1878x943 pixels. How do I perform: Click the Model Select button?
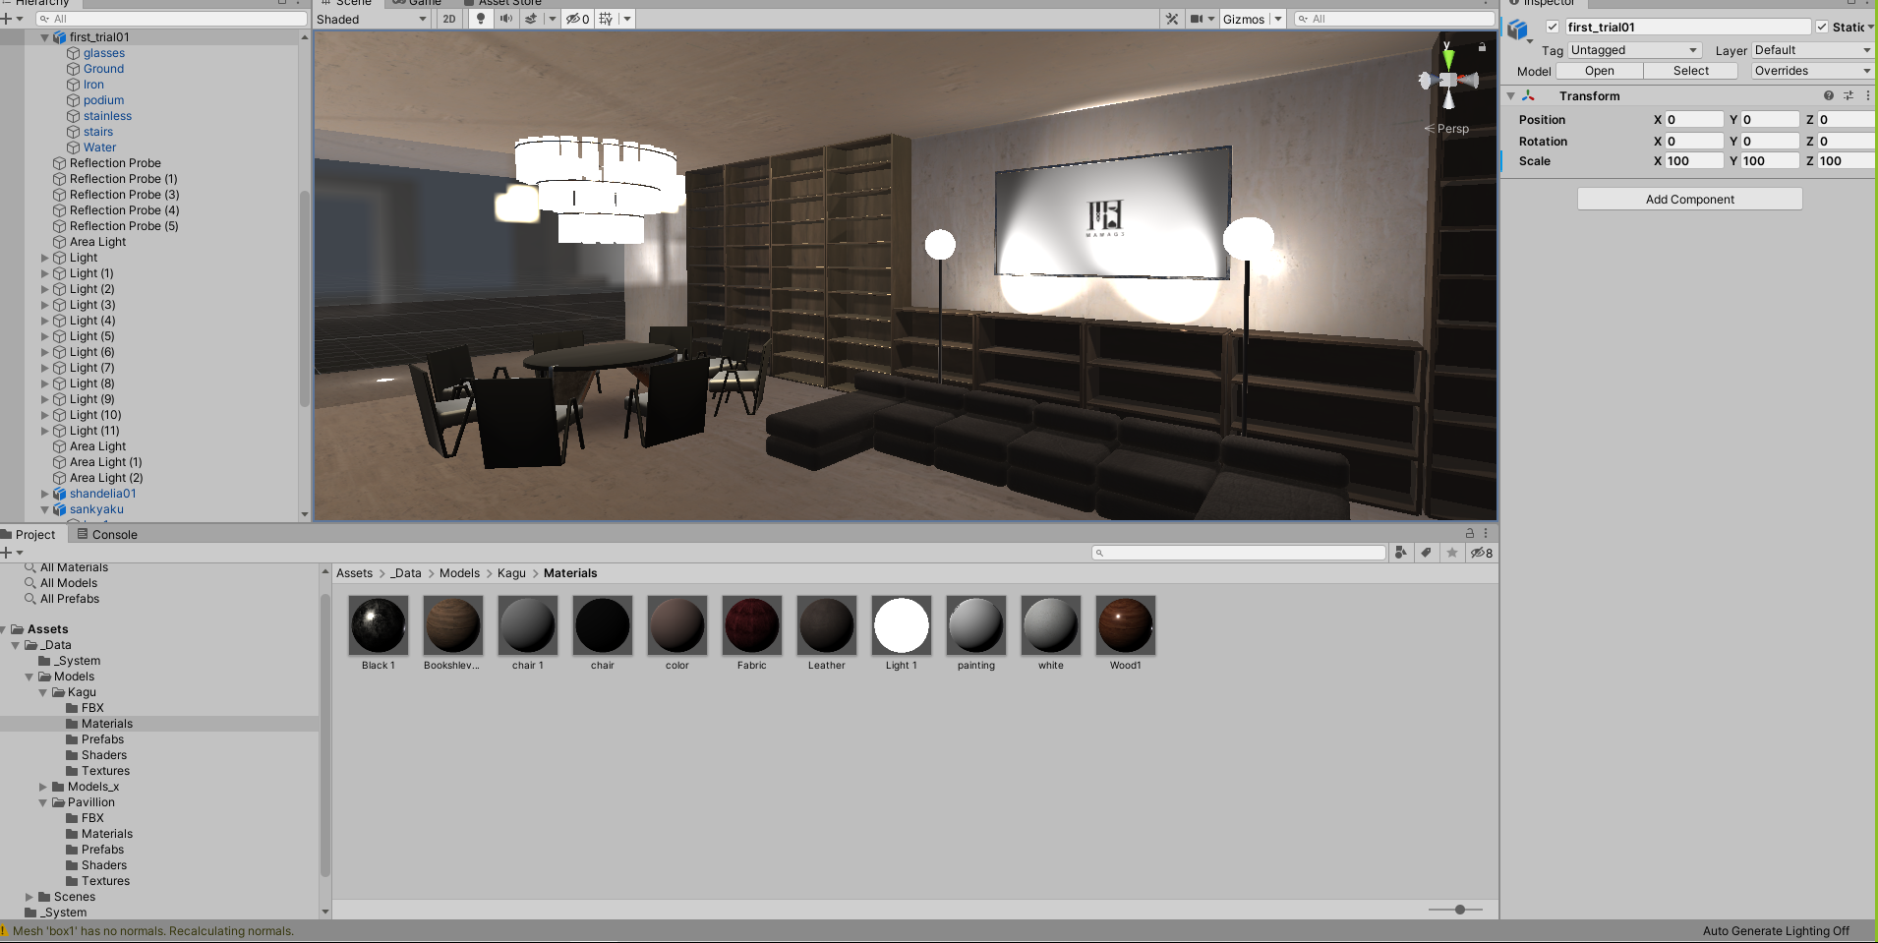click(x=1690, y=71)
